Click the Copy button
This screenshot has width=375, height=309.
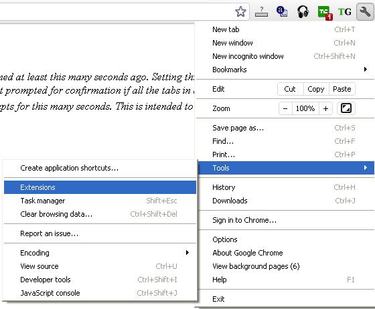pyautogui.click(x=316, y=89)
